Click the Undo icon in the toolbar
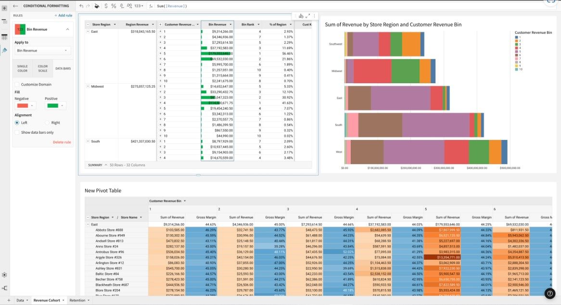 [81, 6]
